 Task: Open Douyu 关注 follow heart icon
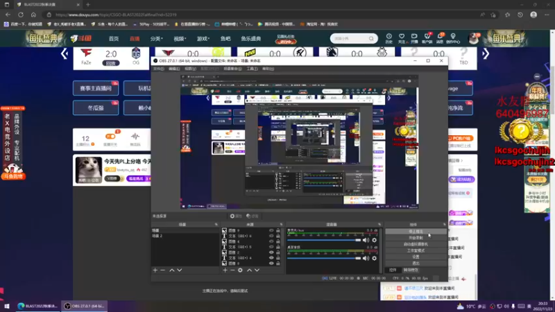tap(402, 39)
